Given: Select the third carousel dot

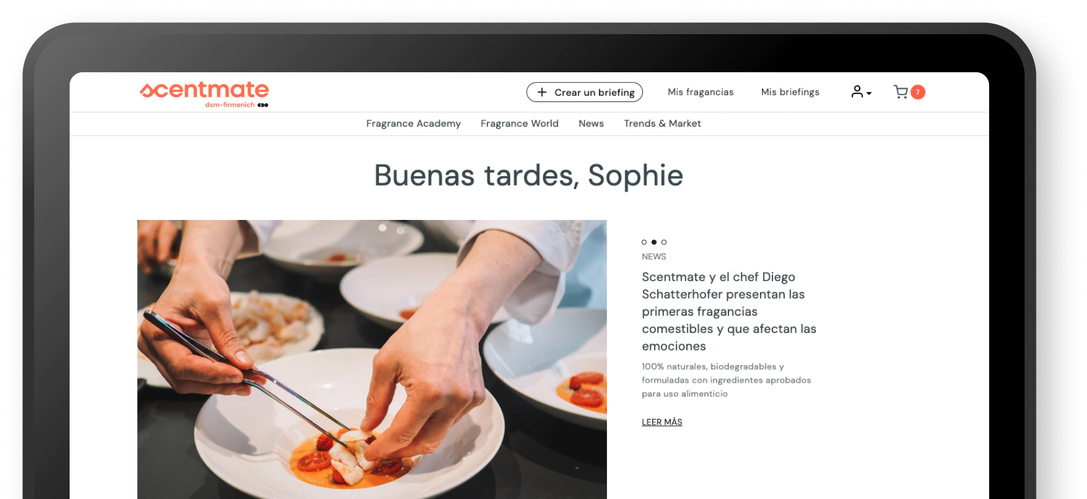Looking at the screenshot, I should point(664,242).
